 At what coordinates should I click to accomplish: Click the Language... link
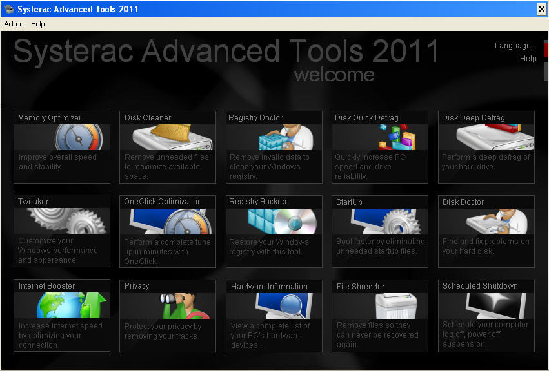[515, 46]
